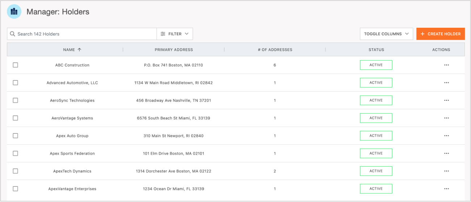Click Active status for ApexTech Dynamics

pyautogui.click(x=376, y=171)
